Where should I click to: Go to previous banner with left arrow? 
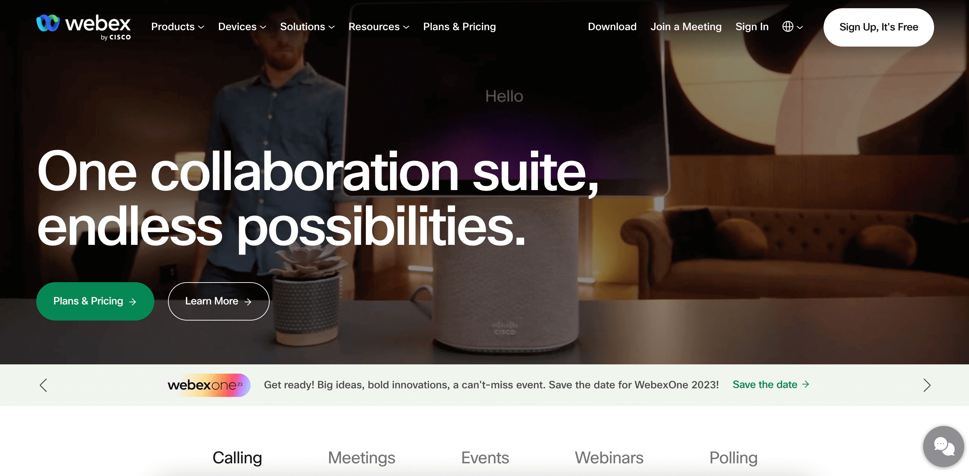click(x=43, y=385)
